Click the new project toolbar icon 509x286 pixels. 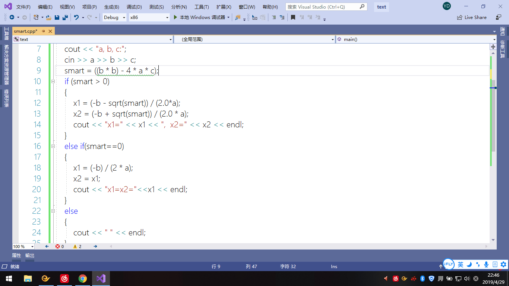(x=36, y=17)
